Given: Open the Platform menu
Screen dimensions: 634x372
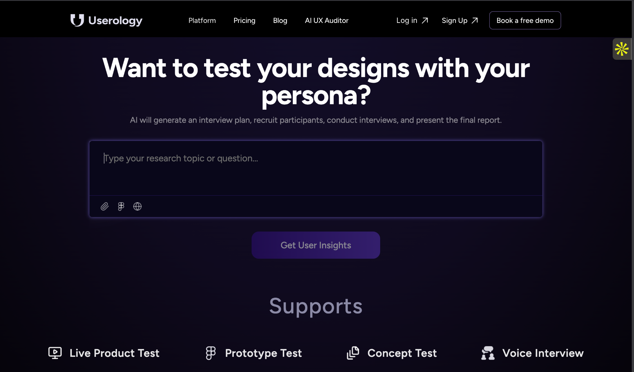Looking at the screenshot, I should click(x=202, y=20).
